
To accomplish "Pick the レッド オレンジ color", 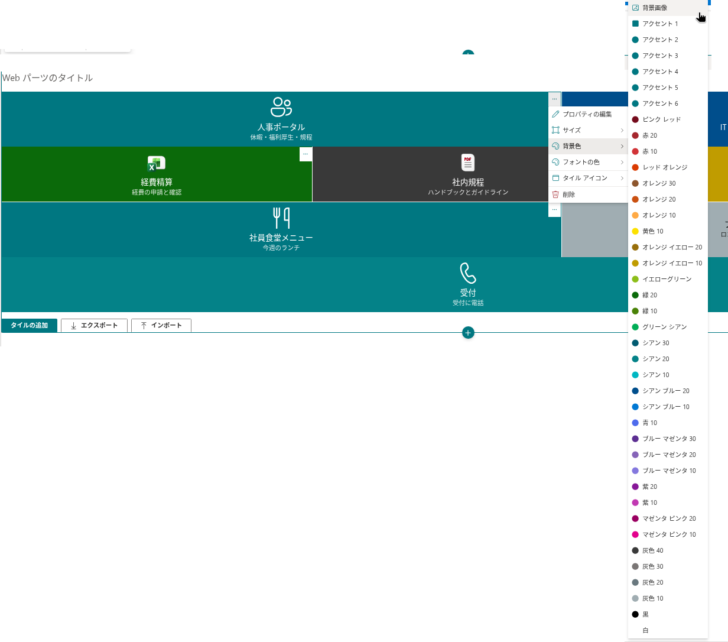I will [668, 167].
